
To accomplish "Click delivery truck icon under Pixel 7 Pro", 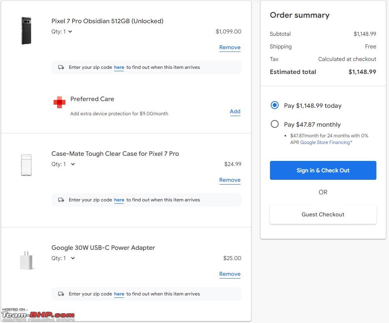I will point(61,67).
